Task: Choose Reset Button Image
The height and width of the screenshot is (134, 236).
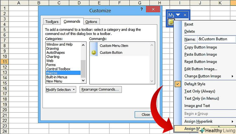Action: [201, 61]
